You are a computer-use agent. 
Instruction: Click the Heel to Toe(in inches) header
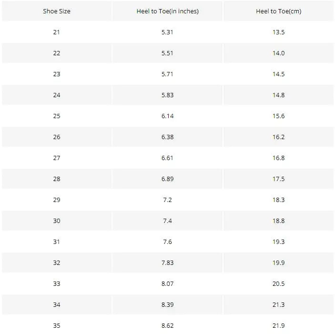167,11
